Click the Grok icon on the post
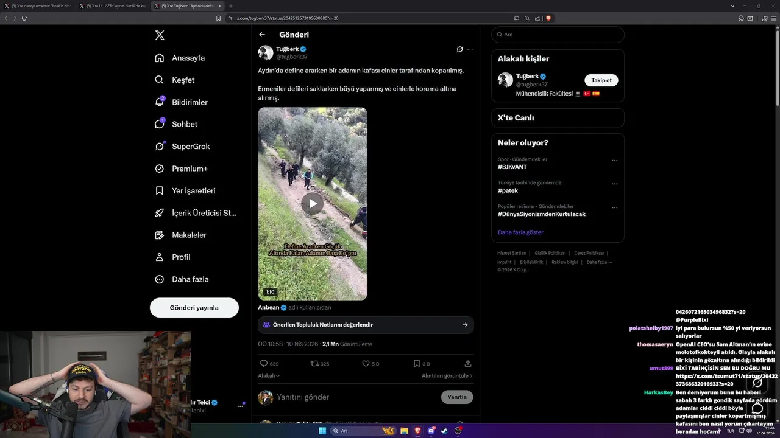The height and width of the screenshot is (438, 780). tap(460, 49)
